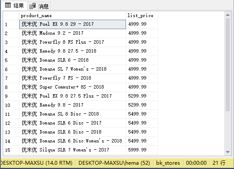Screen dimensions: 234x169
Task: Click status bar database bk_stores
Action: (168, 163)
